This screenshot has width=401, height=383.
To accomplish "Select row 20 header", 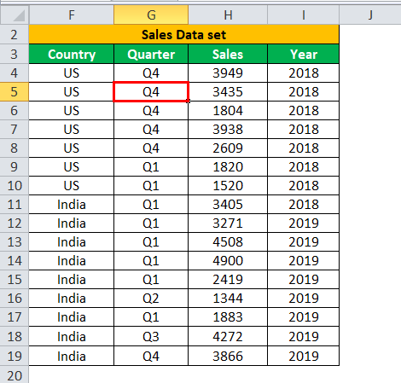I will pos(15,374).
